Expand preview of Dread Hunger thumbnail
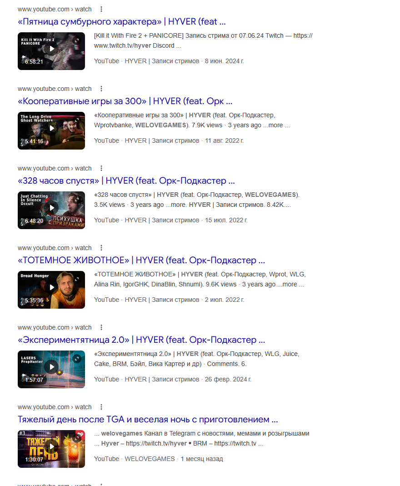The height and width of the screenshot is (486, 400). pyautogui.click(x=76, y=279)
